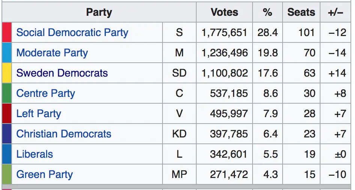Click the yellow Sweden Democrats color swatch
355x190 pixels.
pyautogui.click(x=7, y=73)
